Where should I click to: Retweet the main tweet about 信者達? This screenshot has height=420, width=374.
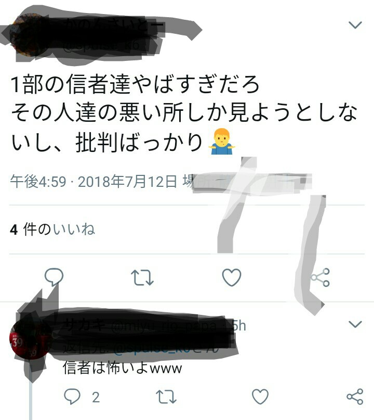[x=142, y=277]
